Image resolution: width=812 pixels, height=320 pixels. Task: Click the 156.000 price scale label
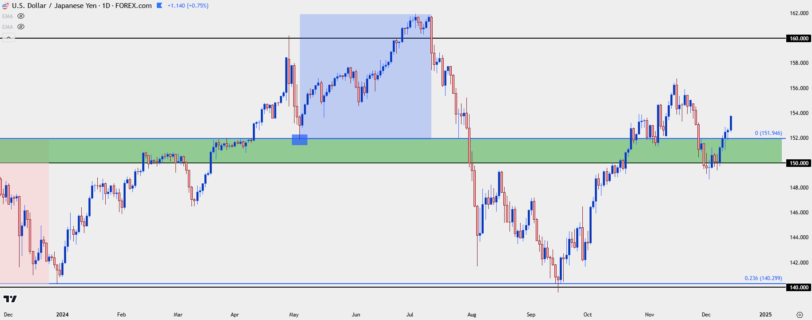799,88
